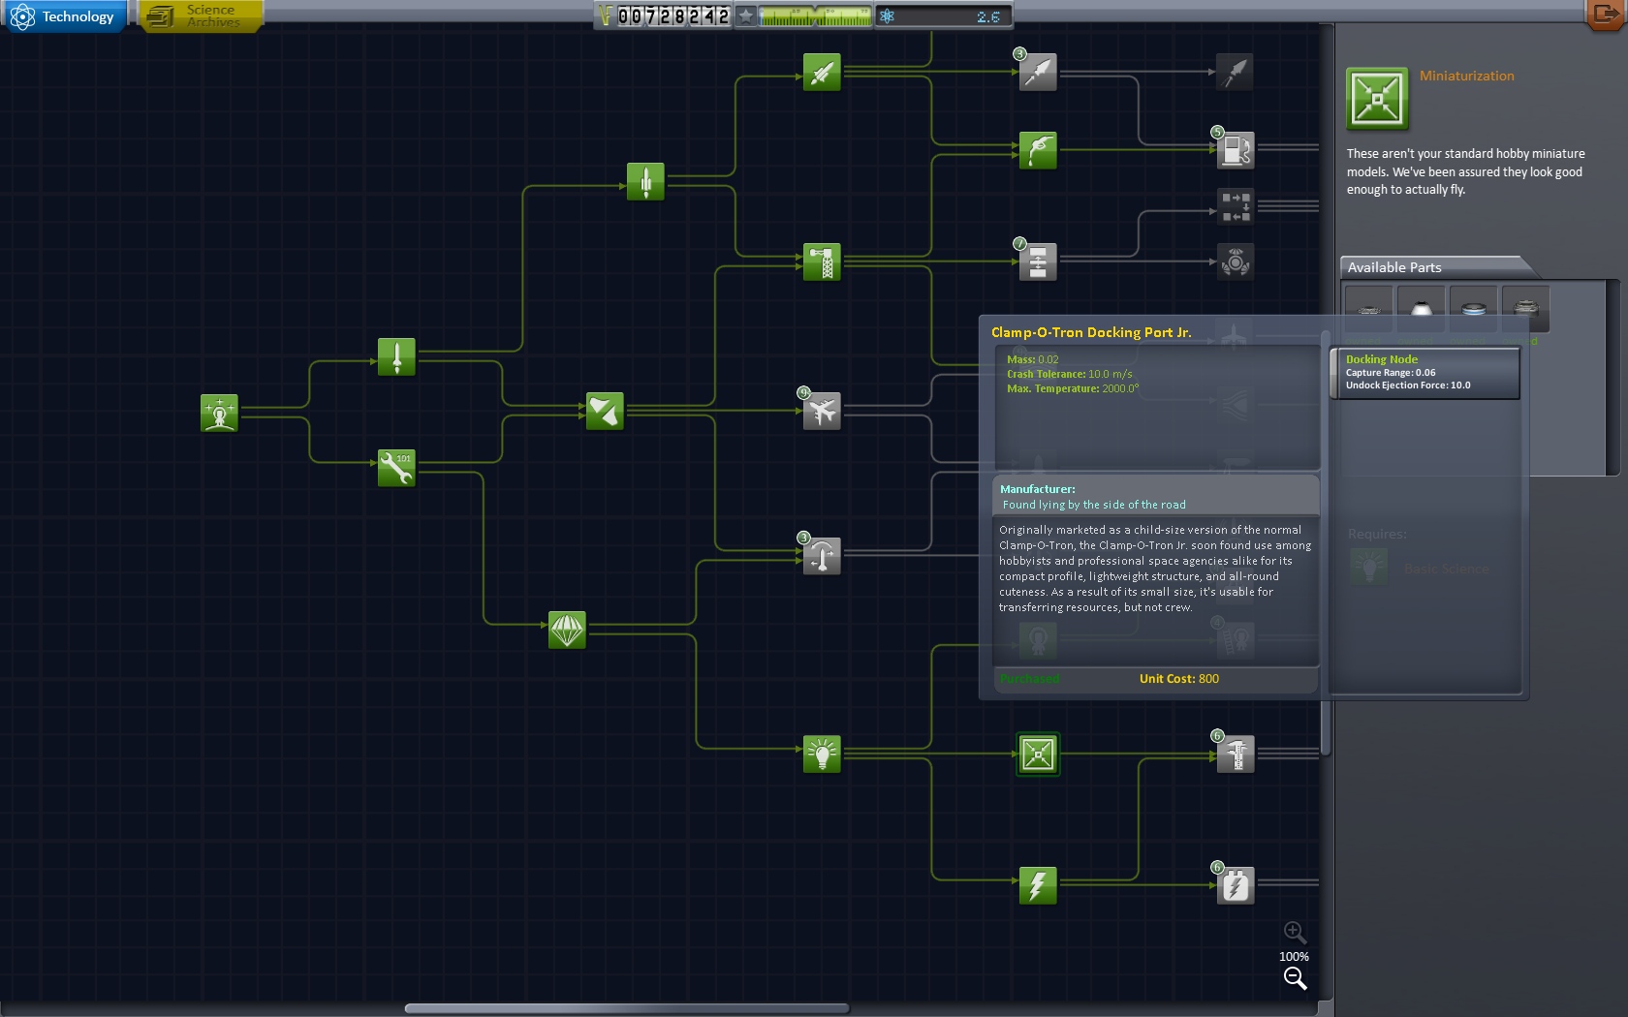The width and height of the screenshot is (1628, 1017).
Task: Select the green Fuel Systems node
Action: [1038, 150]
